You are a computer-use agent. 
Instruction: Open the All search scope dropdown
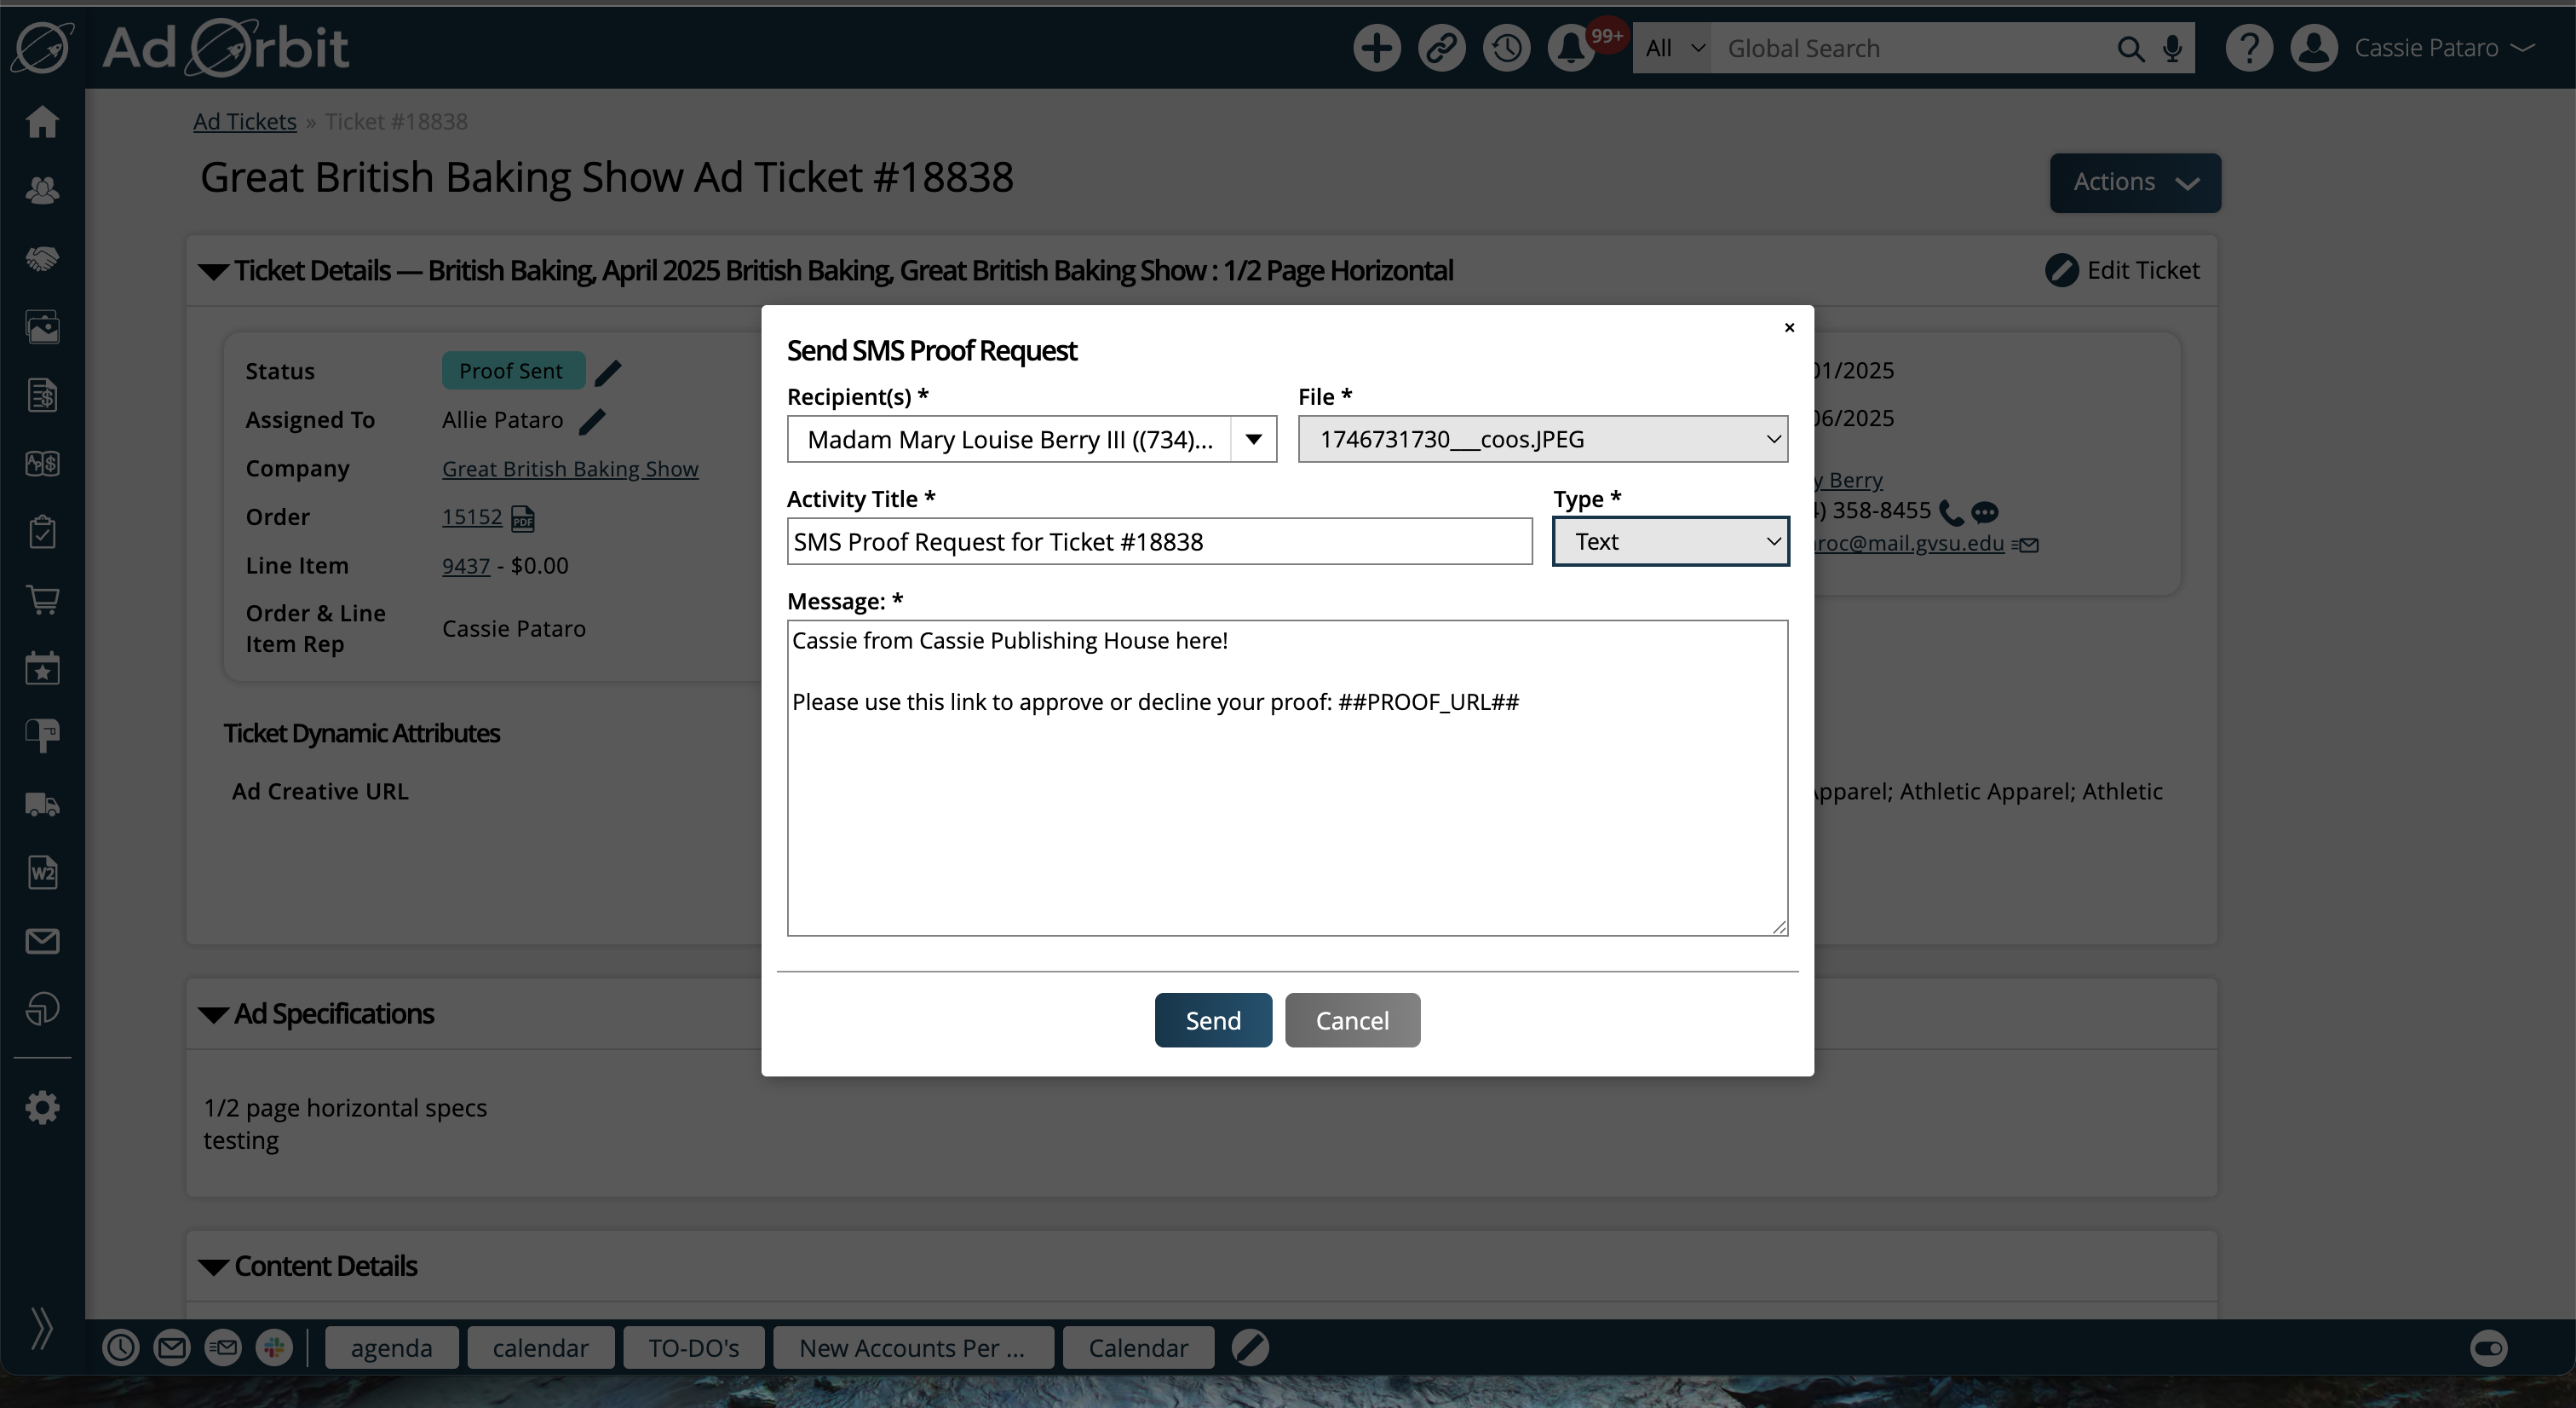click(1673, 48)
